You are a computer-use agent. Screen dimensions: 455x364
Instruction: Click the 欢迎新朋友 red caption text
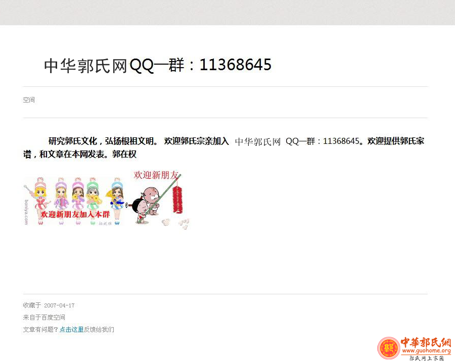[x=156, y=175]
